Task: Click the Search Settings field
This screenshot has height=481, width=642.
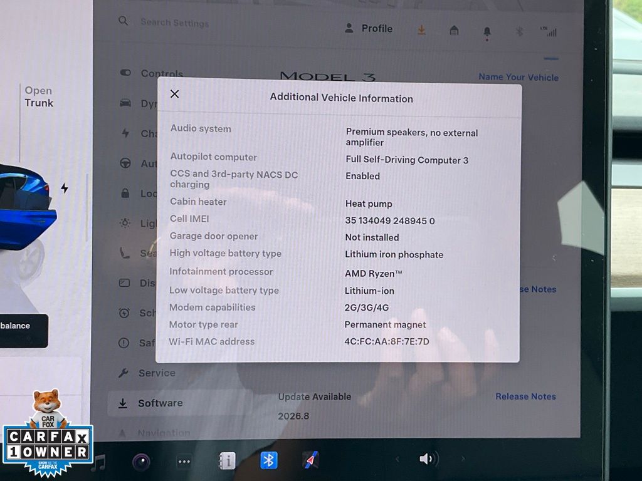Action: pyautogui.click(x=174, y=23)
